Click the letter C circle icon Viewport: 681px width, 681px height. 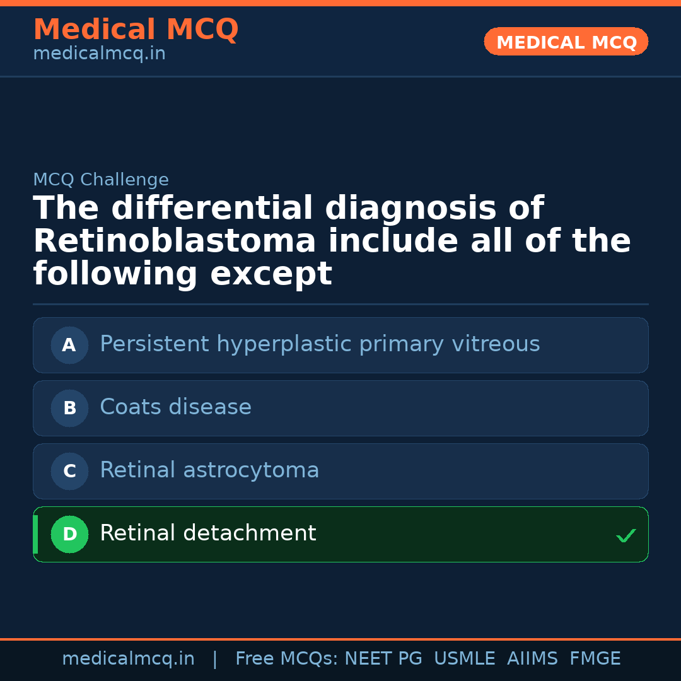click(69, 472)
